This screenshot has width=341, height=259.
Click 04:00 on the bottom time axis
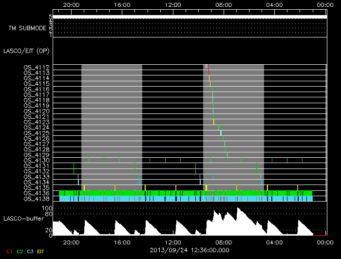275,241
